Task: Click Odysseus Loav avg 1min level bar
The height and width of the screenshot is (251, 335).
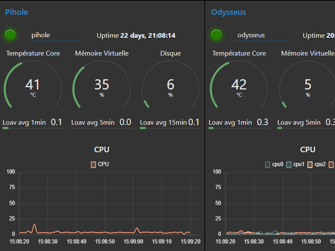Action: coord(239,128)
